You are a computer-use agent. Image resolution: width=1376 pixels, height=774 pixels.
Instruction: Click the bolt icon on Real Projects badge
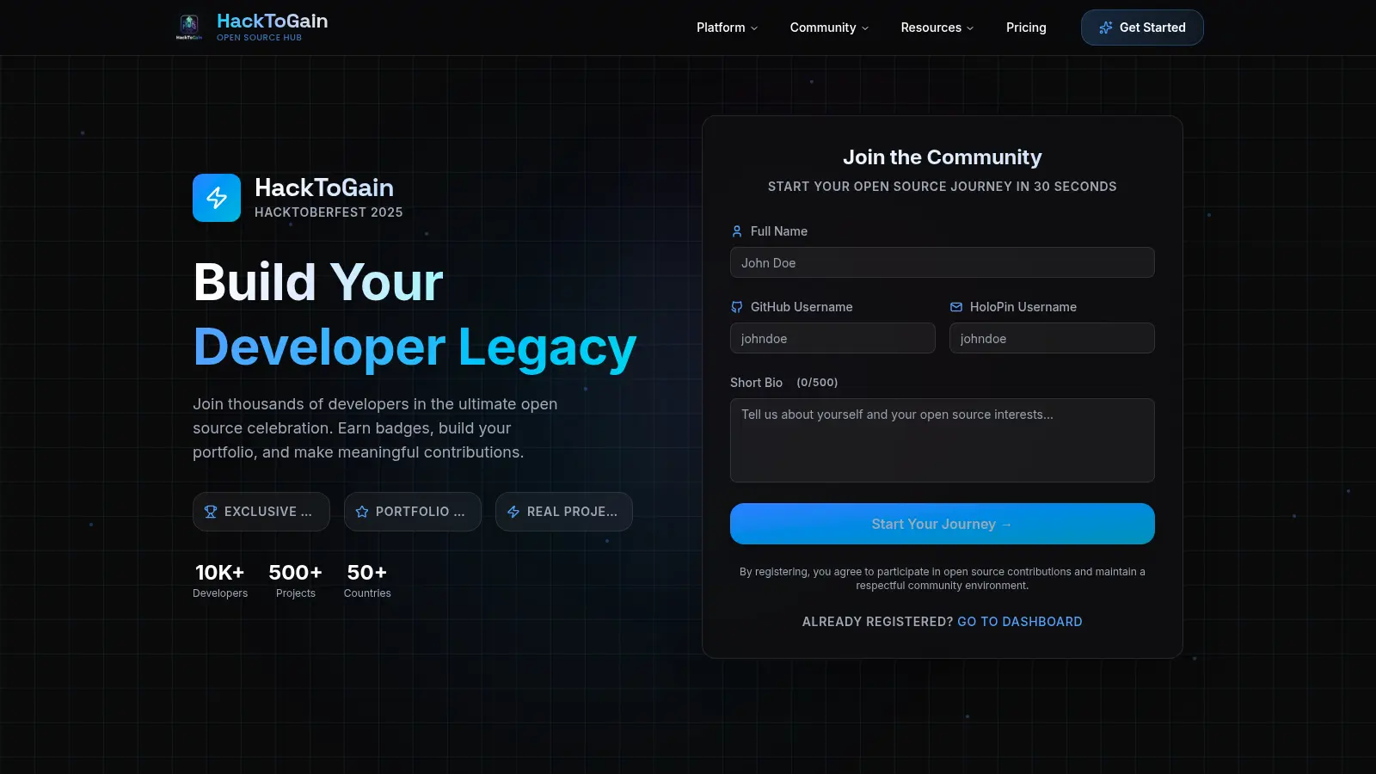513,512
